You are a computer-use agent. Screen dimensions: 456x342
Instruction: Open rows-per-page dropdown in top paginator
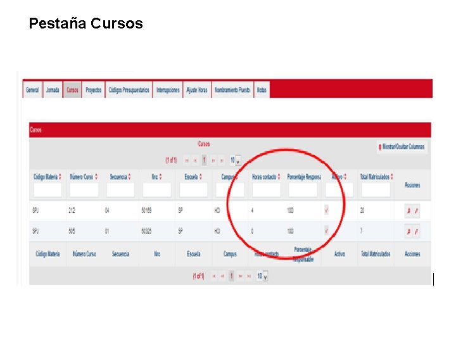click(235, 160)
